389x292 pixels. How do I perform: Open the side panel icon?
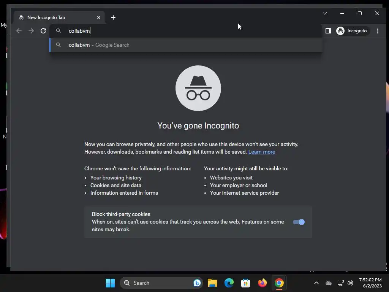tap(328, 31)
